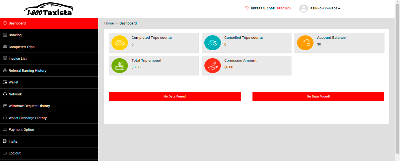Click the Comission Amount label
The height and width of the screenshot is (161, 400).
pyautogui.click(x=240, y=60)
